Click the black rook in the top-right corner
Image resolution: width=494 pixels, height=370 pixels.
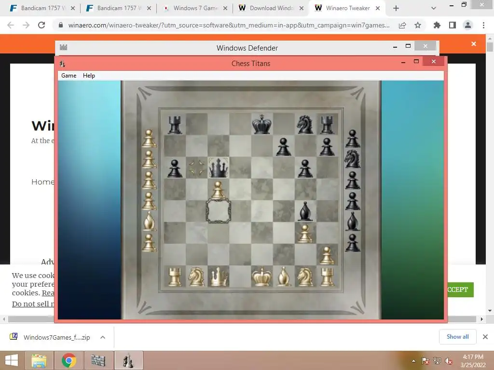click(x=327, y=125)
